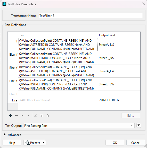Cut selected row with scissors icon
147x148 pixels.
(36, 116)
